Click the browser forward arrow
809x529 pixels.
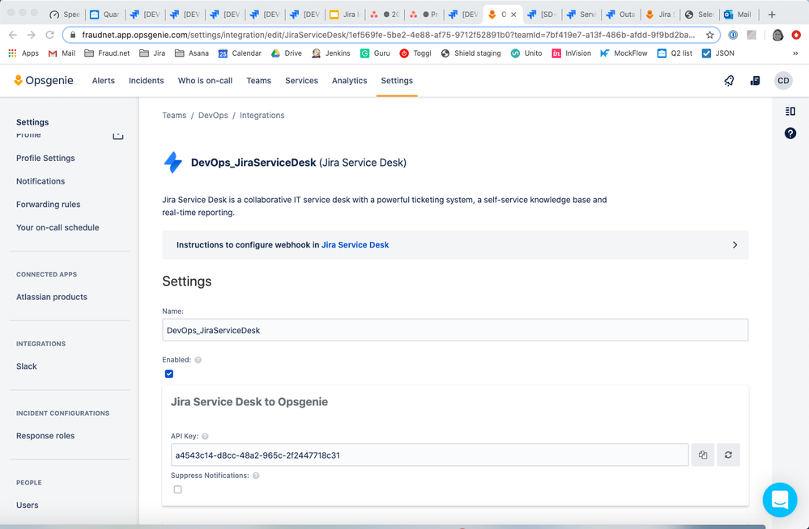pyautogui.click(x=32, y=35)
